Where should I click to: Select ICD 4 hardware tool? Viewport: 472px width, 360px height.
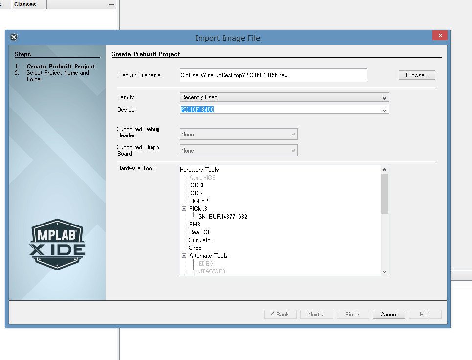196,193
